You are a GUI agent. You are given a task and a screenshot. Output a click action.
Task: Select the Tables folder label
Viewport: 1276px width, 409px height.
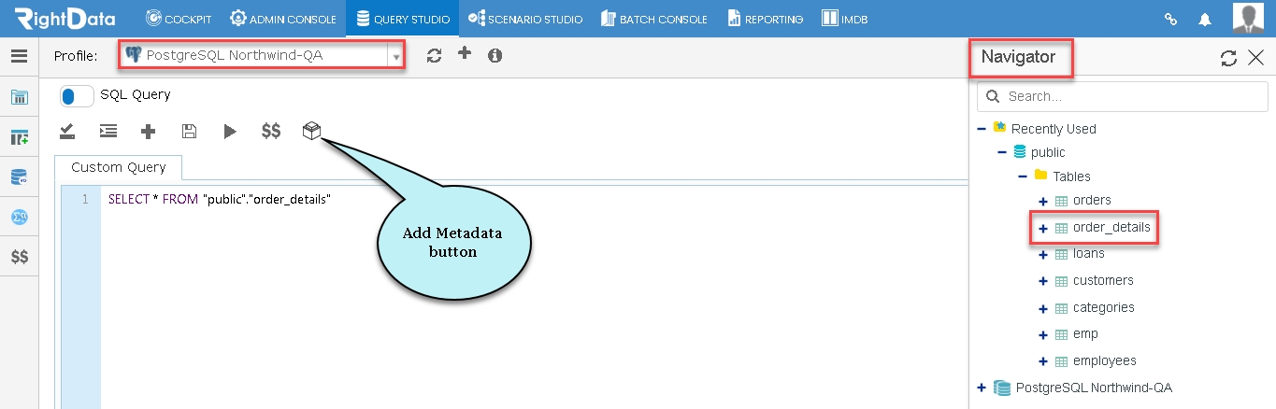click(x=1071, y=176)
